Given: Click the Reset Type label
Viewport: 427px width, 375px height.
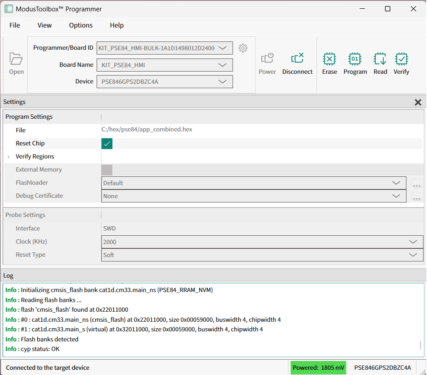Looking at the screenshot, I should 31,255.
